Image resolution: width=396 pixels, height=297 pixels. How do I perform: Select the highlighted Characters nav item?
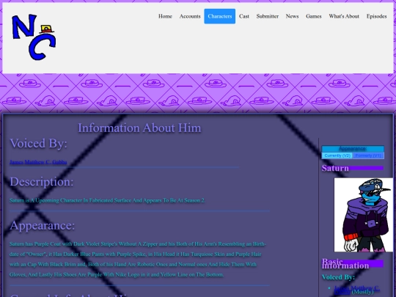coord(220,16)
